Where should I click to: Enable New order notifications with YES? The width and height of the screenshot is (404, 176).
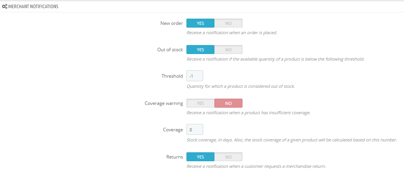point(200,23)
